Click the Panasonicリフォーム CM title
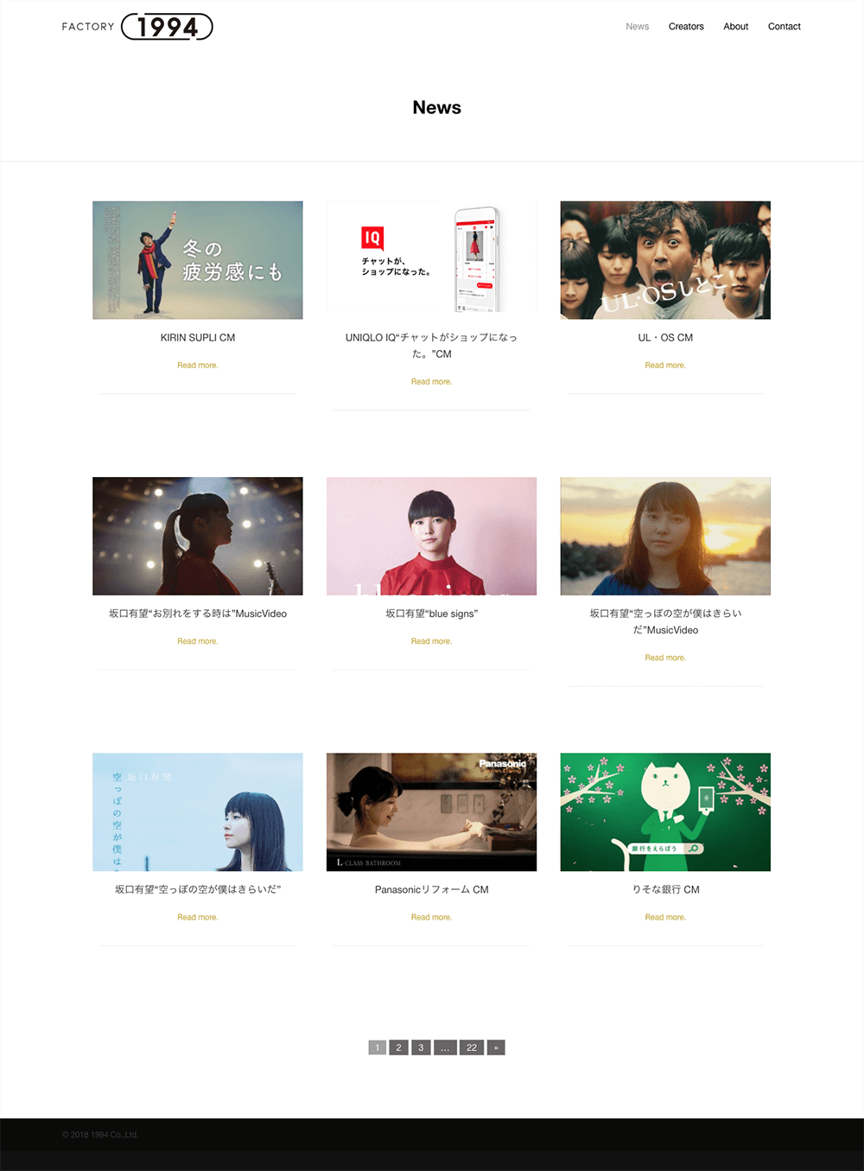This screenshot has height=1171, width=864. [432, 889]
